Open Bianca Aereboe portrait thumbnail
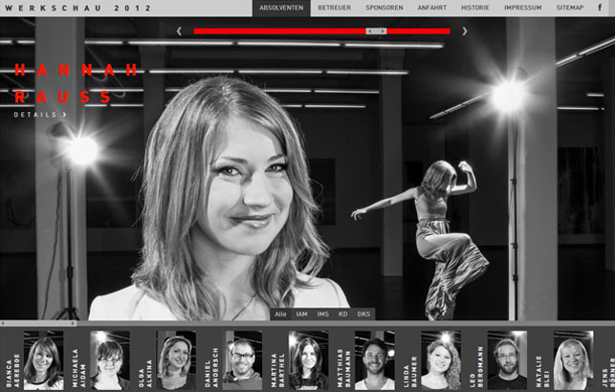This screenshot has height=392, width=615. (x=44, y=360)
